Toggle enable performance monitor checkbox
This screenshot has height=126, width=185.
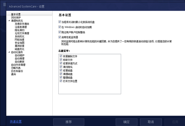click(60, 37)
